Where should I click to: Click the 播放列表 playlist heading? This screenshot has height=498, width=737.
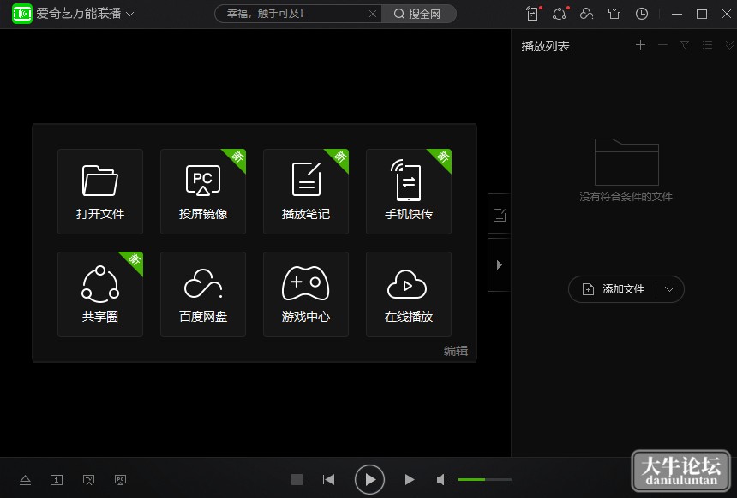coord(546,46)
